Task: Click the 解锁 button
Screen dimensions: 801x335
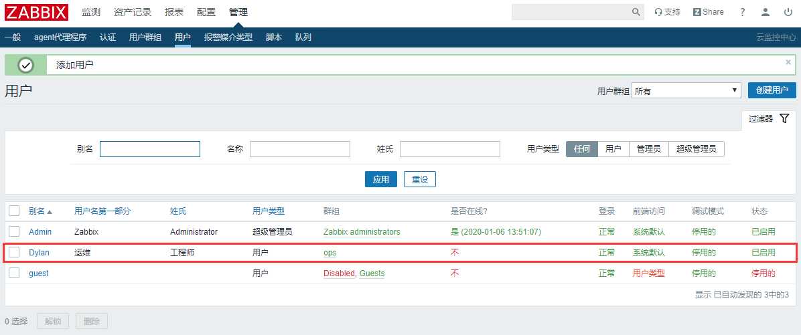Action: [53, 321]
